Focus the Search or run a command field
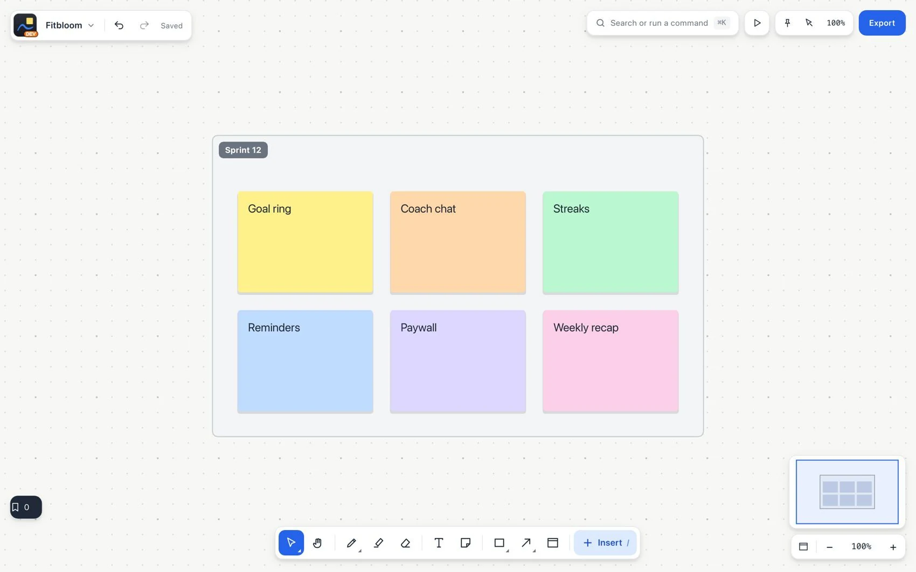Viewport: 916px width, 572px height. point(662,23)
